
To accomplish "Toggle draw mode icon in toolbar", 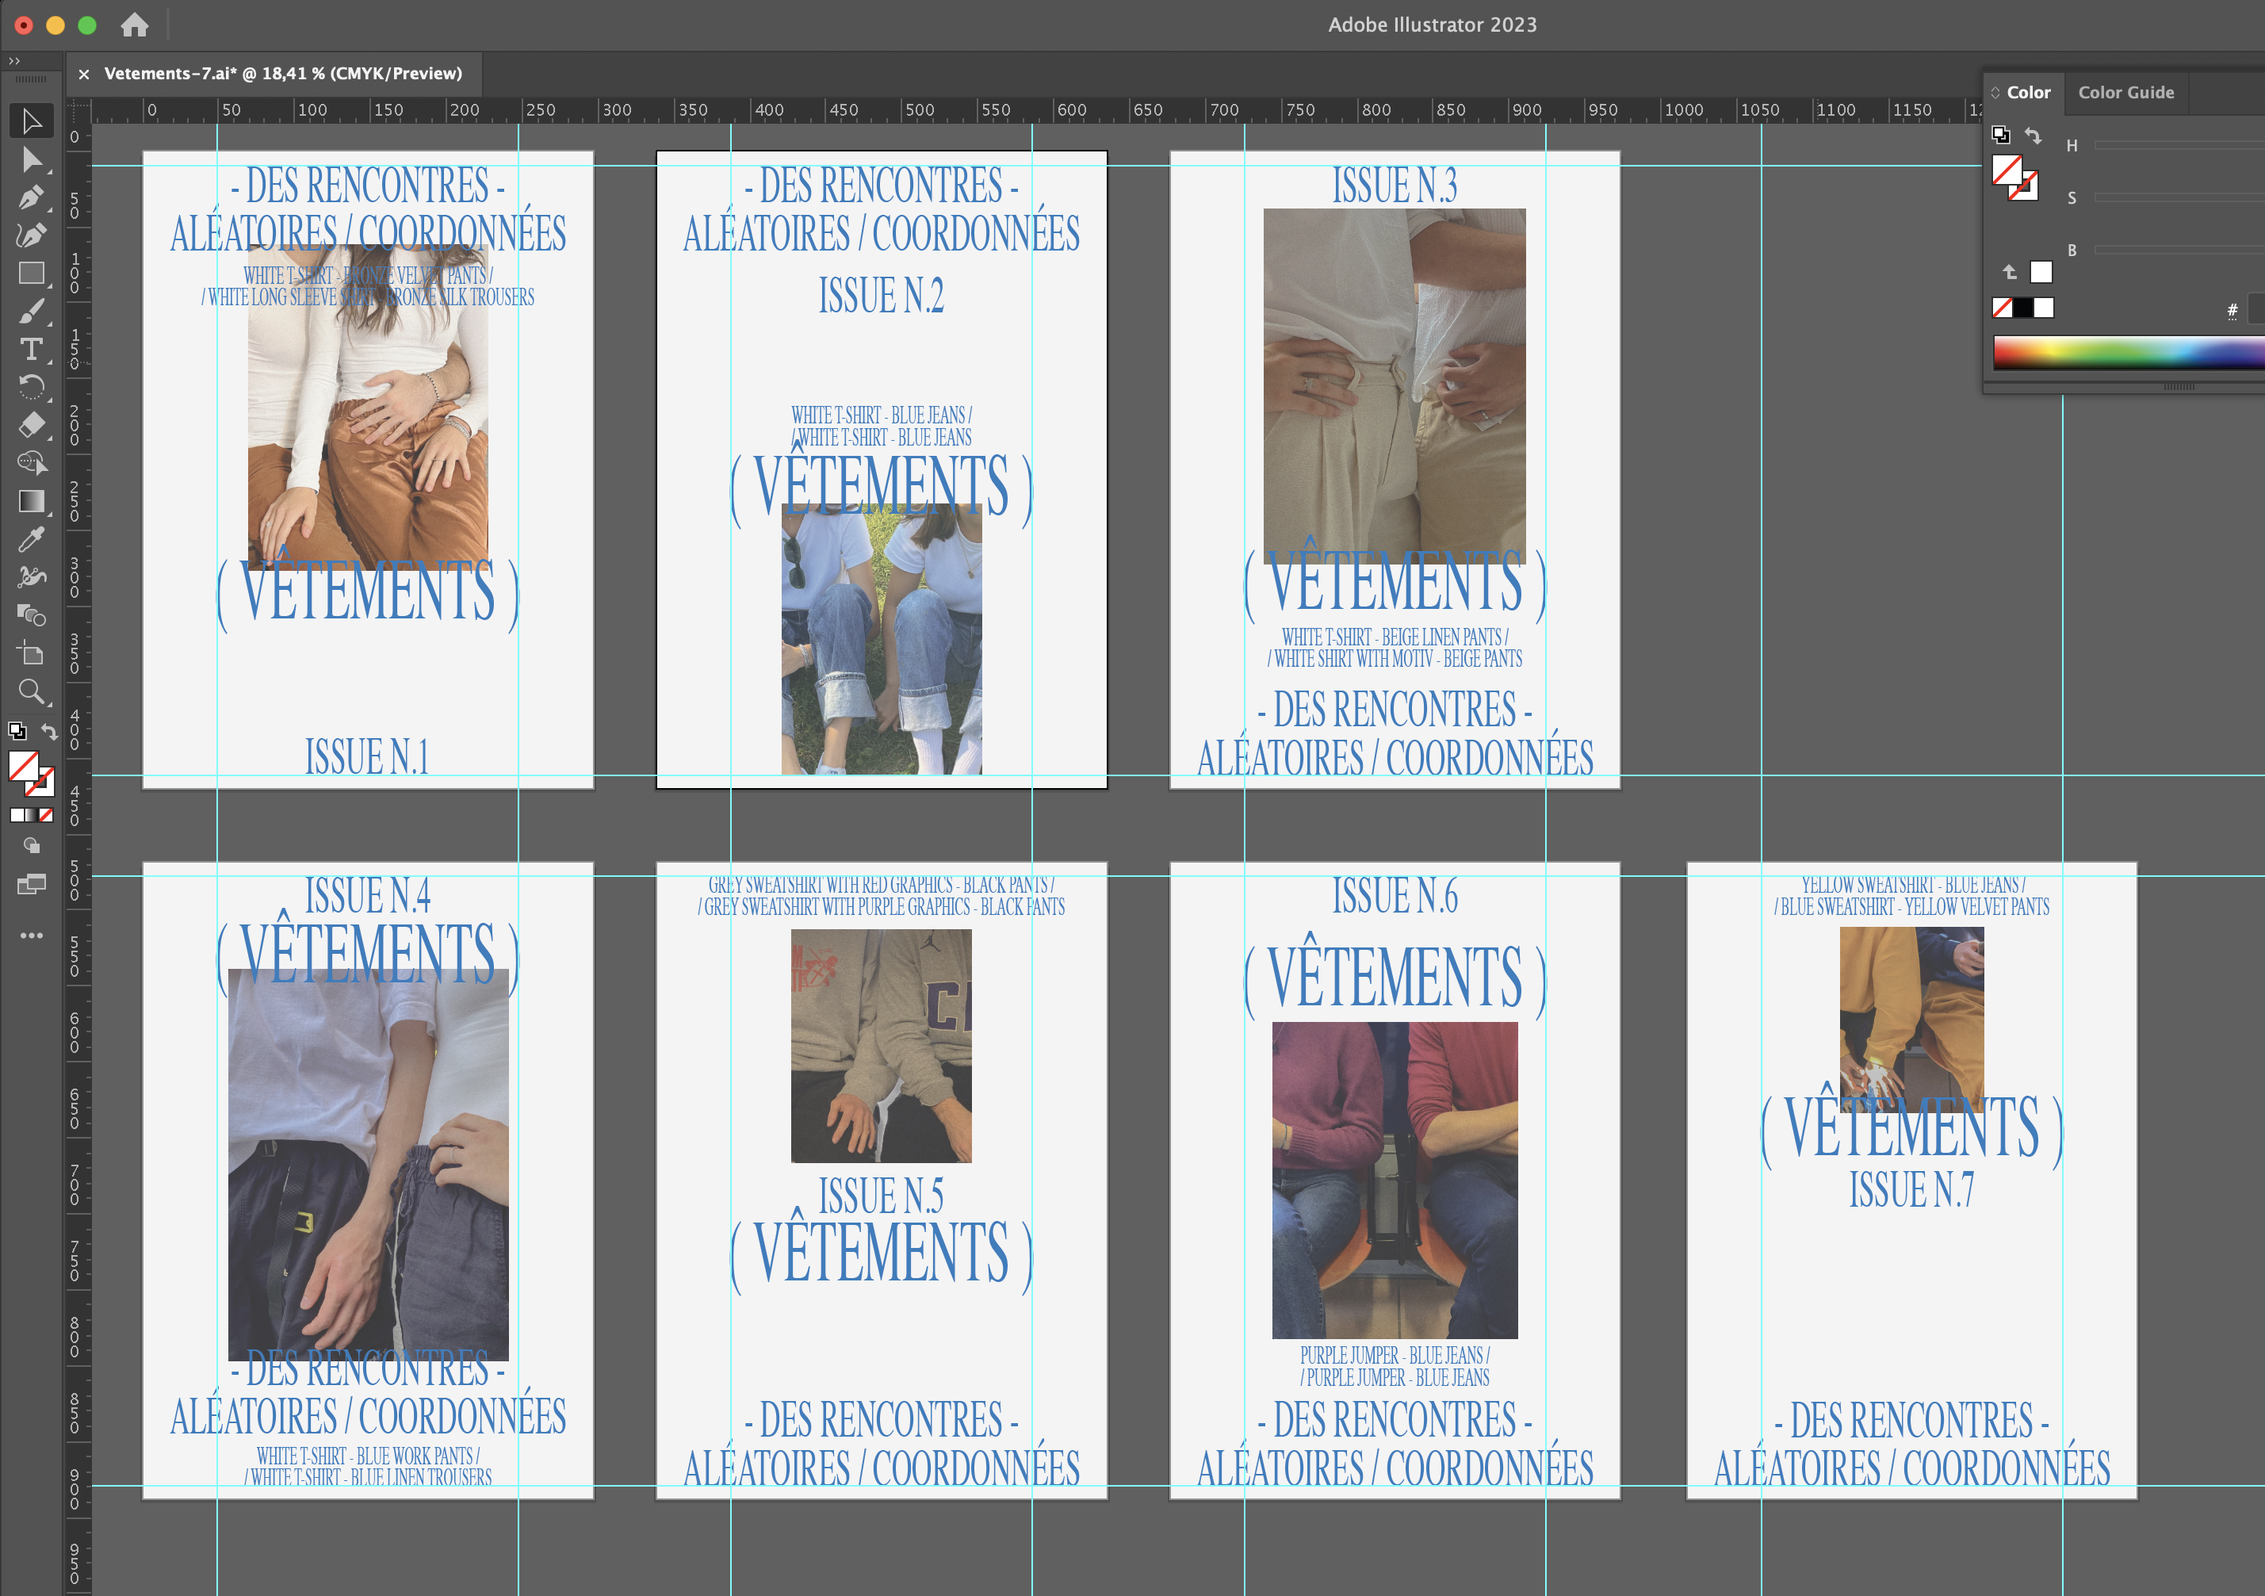I will click(x=31, y=845).
